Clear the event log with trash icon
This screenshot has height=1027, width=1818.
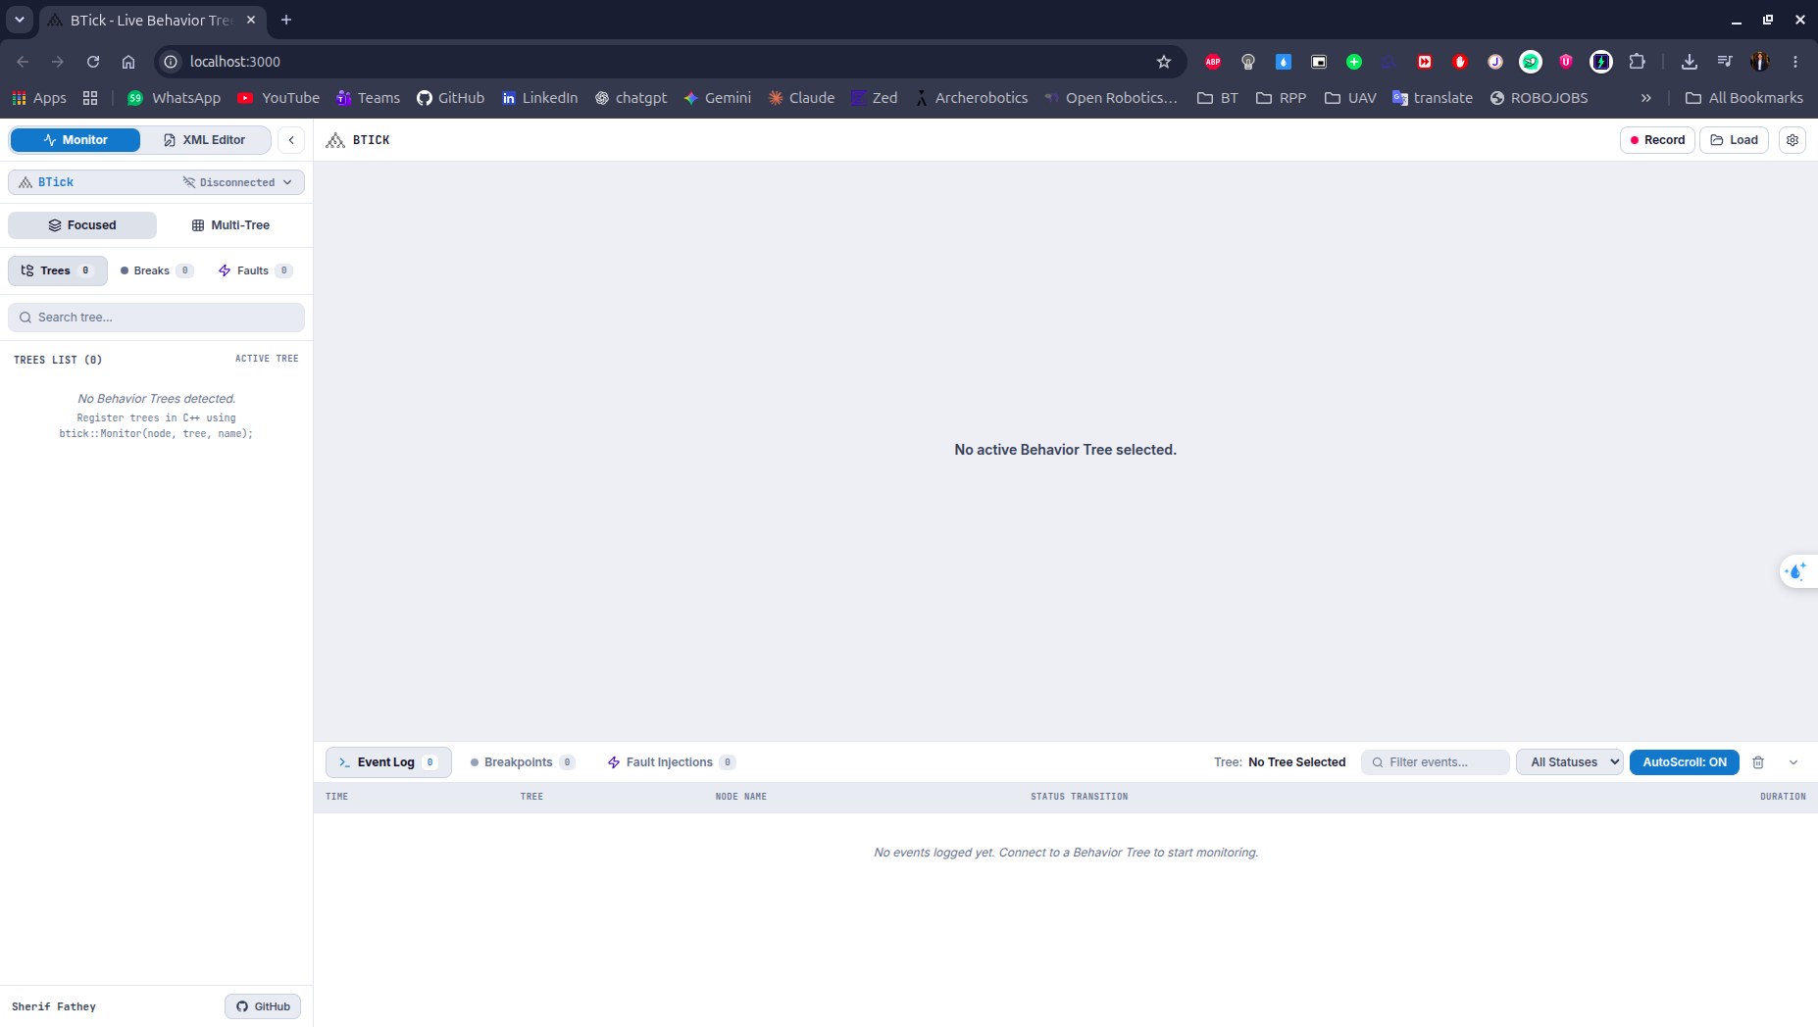[1758, 762]
